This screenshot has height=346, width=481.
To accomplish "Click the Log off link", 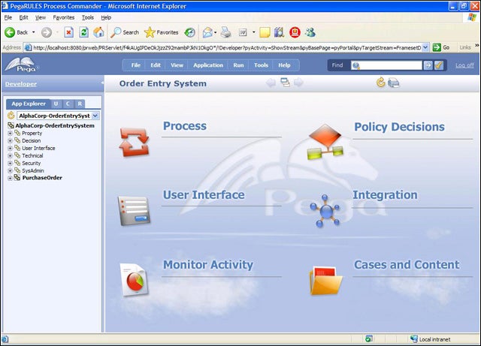I will point(464,65).
